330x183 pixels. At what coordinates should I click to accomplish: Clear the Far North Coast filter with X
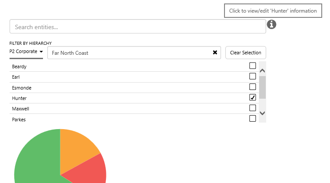click(x=215, y=53)
